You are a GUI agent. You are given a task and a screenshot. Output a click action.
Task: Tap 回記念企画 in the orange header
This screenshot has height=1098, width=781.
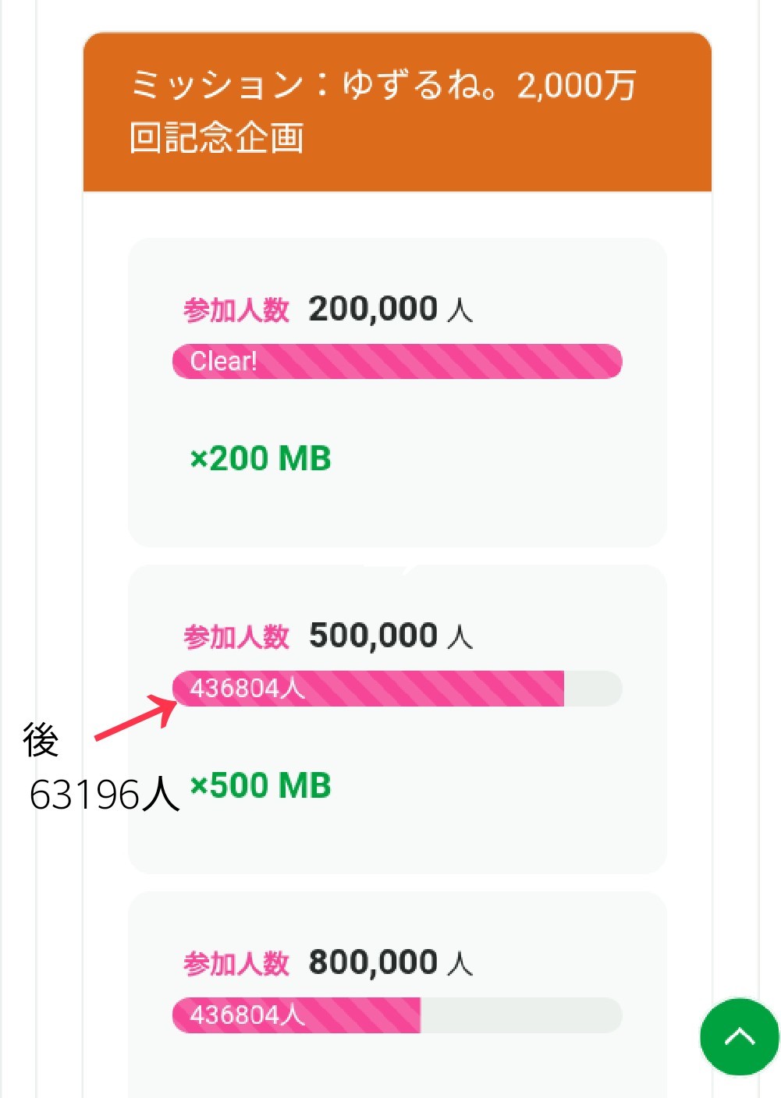[x=217, y=138]
